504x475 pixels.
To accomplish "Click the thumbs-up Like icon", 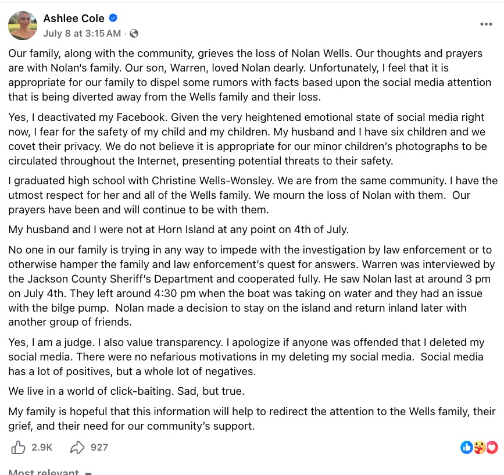I will [18, 447].
